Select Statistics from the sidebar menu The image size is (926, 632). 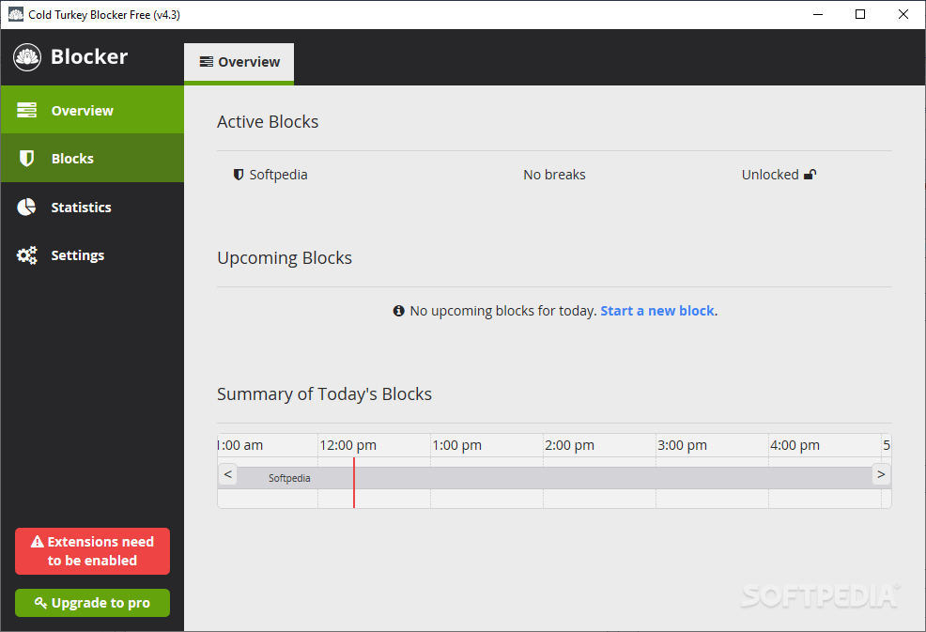(x=81, y=207)
